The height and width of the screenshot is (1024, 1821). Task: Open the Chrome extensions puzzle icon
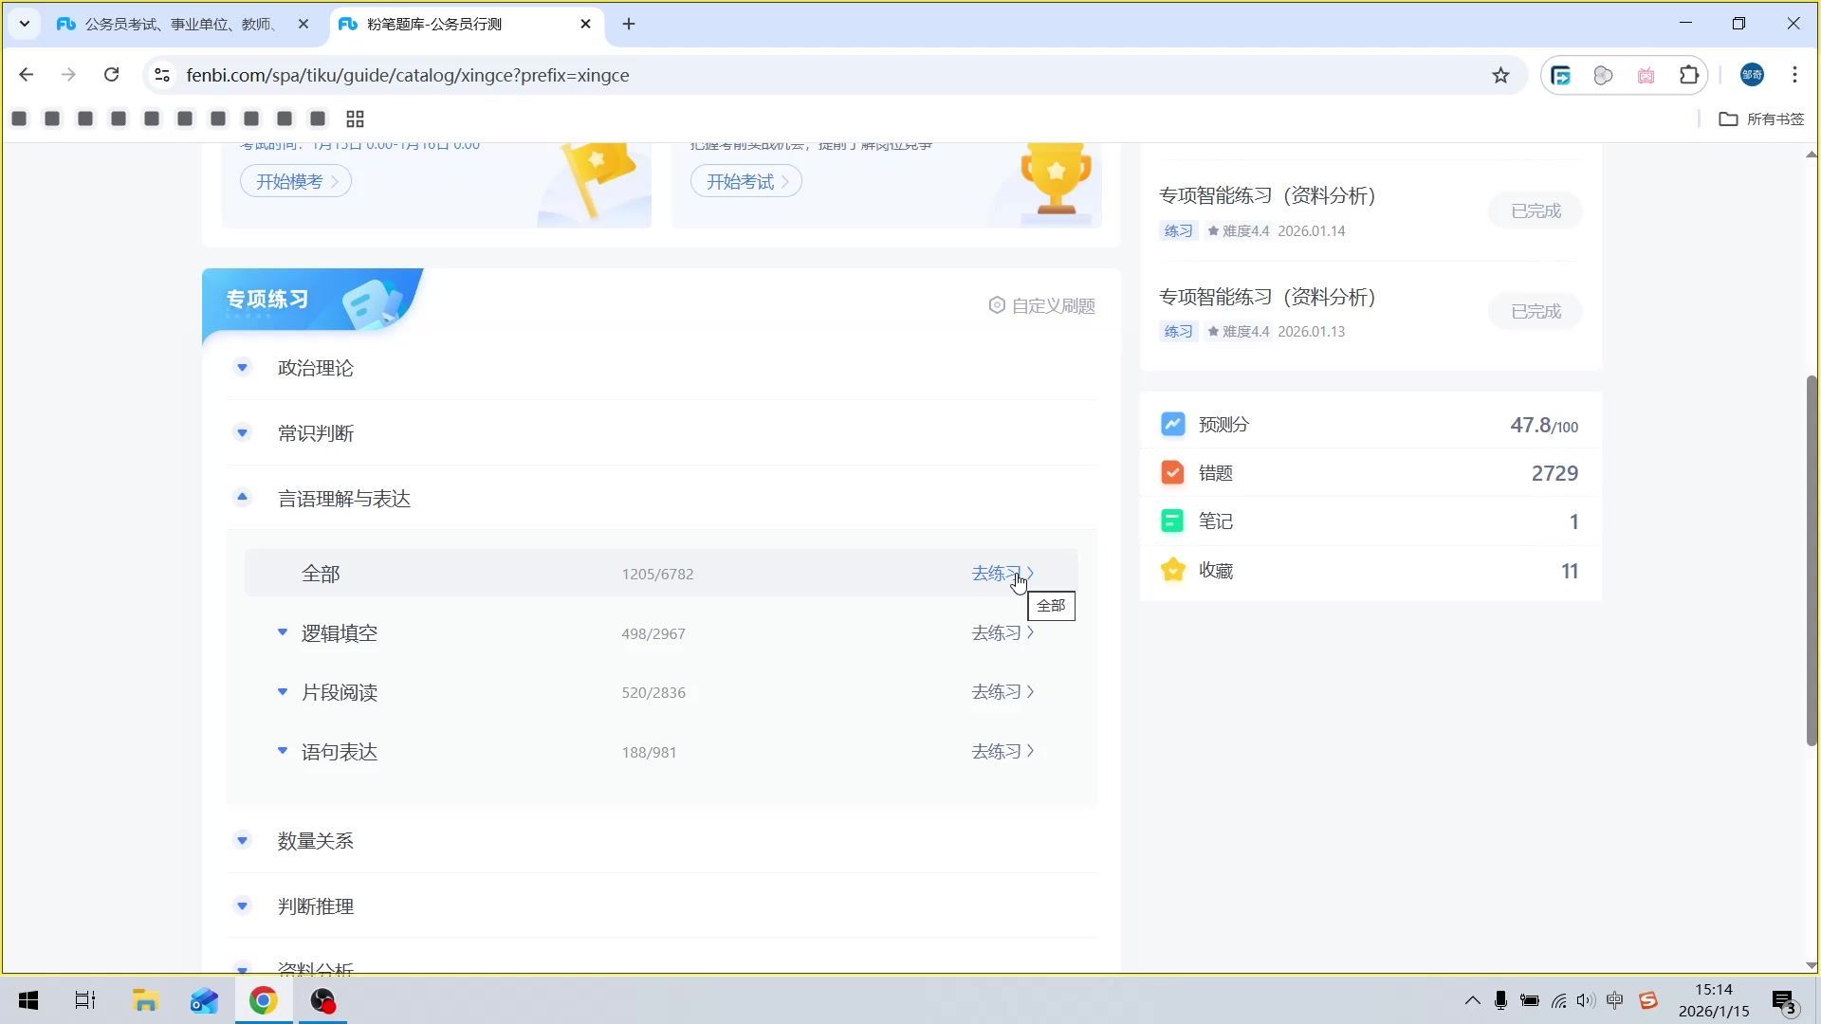pyautogui.click(x=1688, y=75)
